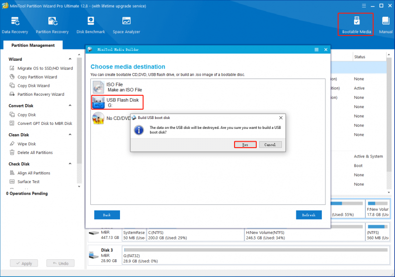Open Space Analyzer tool
The height and width of the screenshot is (277, 395).
pyautogui.click(x=126, y=25)
